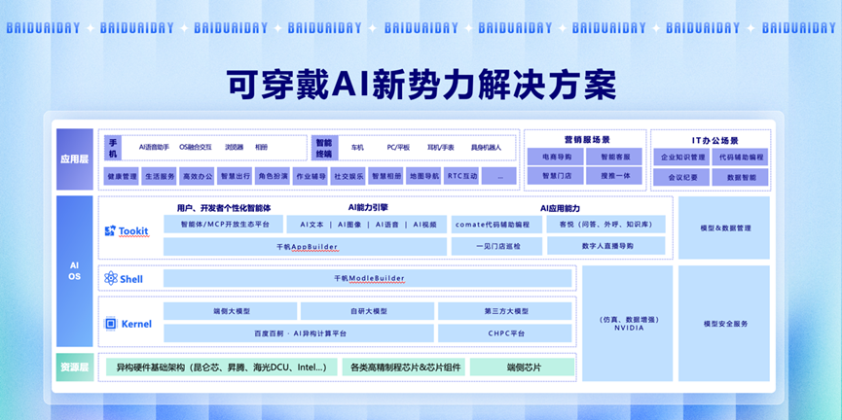Click the 具身机器人 text
Screen dimensions: 842x420
point(486,147)
